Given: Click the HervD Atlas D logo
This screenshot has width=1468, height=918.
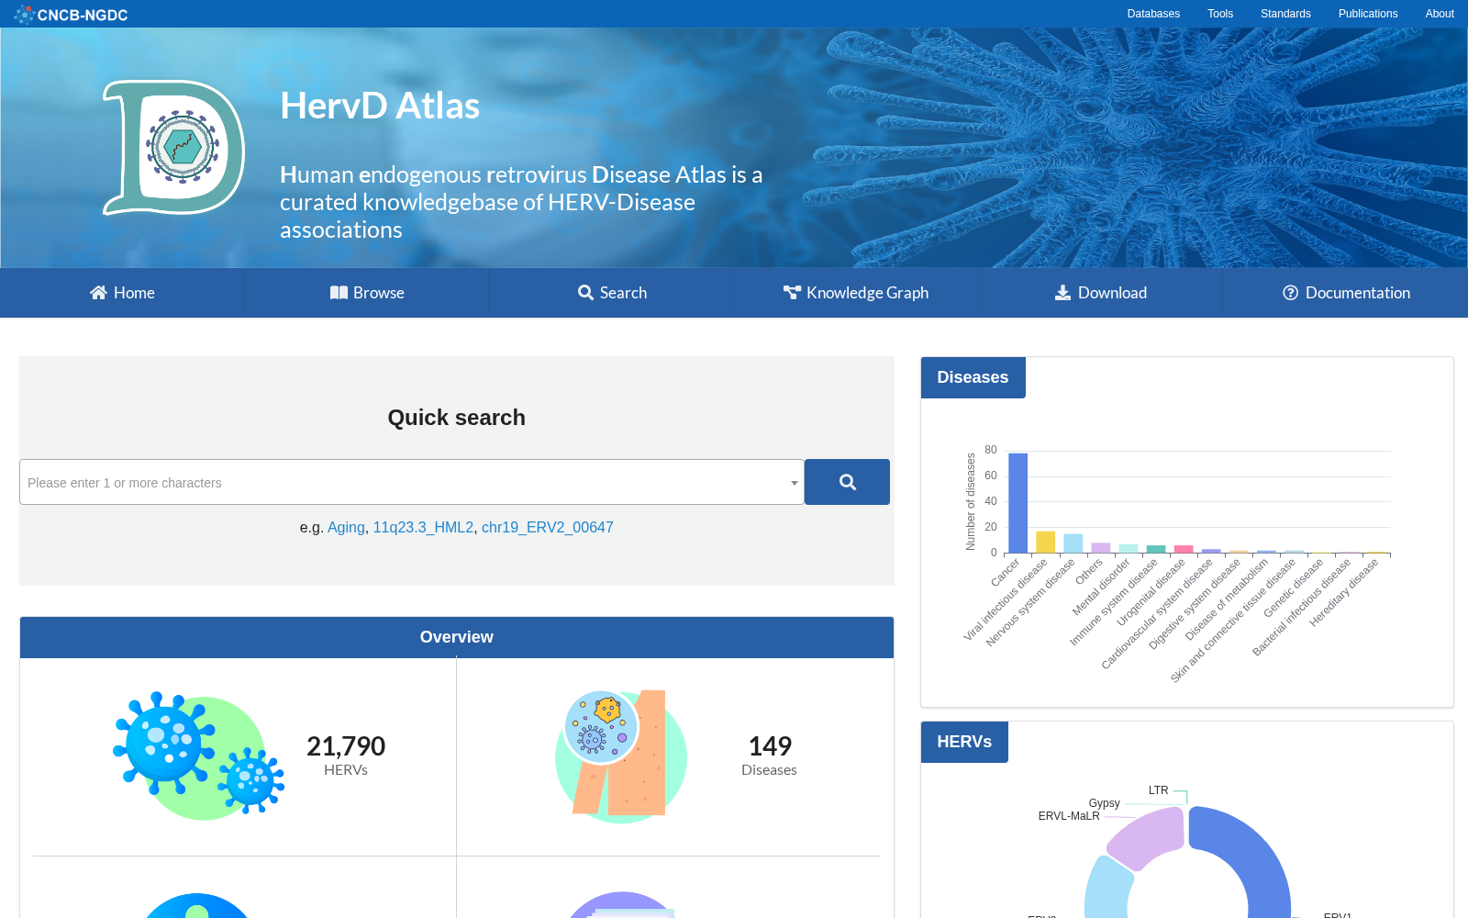Looking at the screenshot, I should (x=173, y=147).
